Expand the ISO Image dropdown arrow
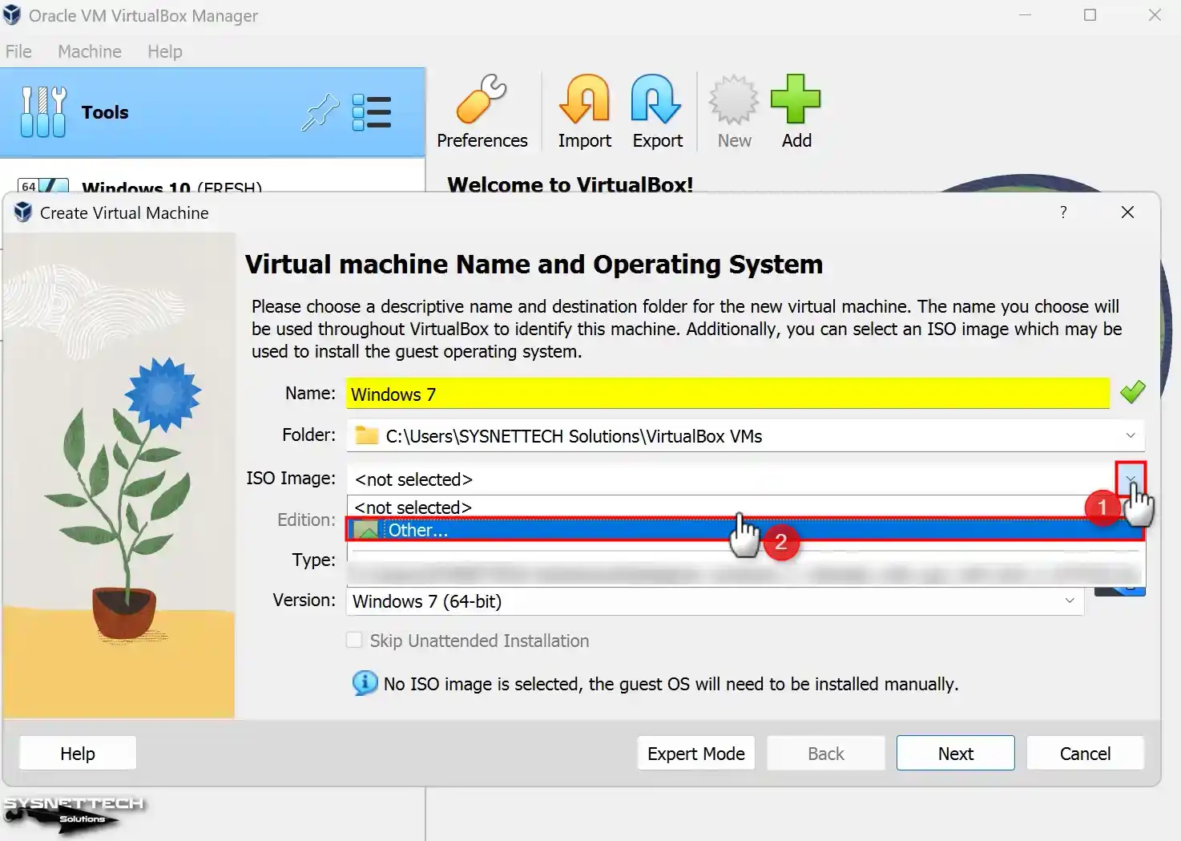The width and height of the screenshot is (1181, 841). 1131,479
